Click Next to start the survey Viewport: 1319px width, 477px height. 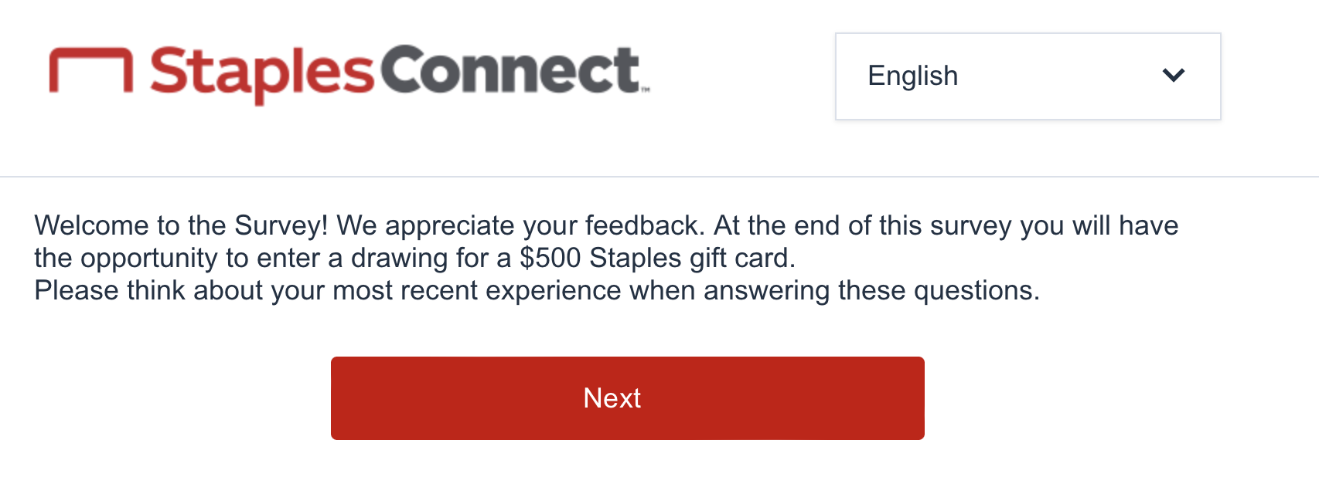point(628,397)
